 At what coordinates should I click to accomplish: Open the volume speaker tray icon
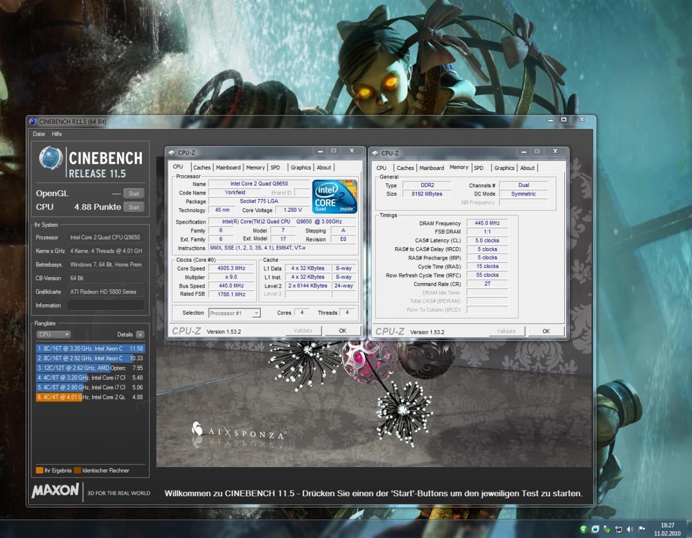pos(630,529)
